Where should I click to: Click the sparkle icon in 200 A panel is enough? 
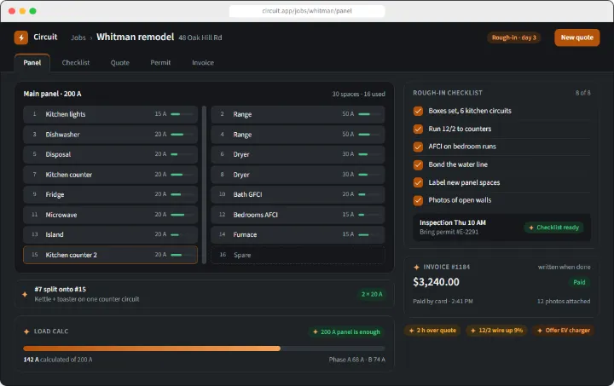[x=316, y=332]
